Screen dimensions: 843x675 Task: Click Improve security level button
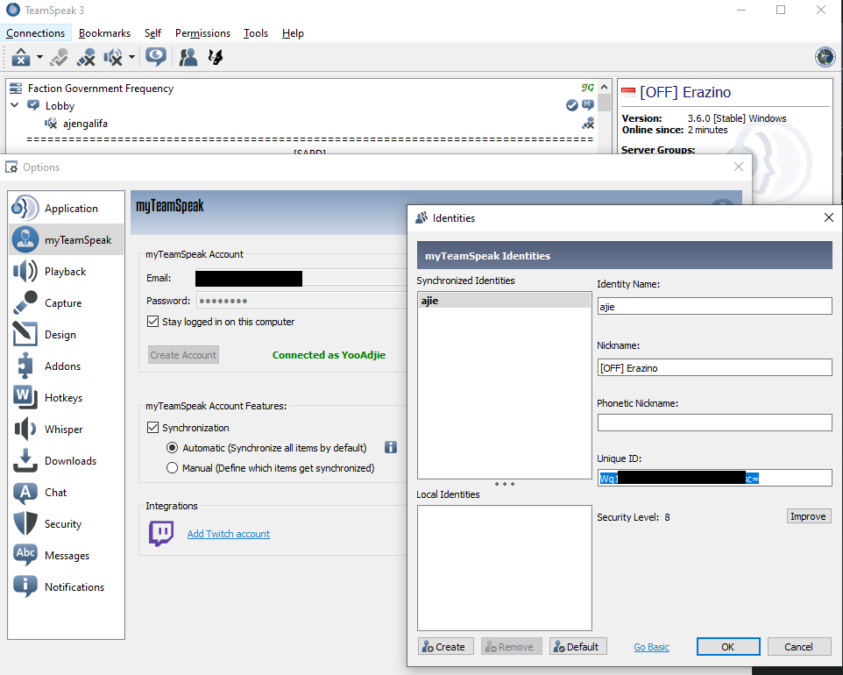(x=809, y=516)
